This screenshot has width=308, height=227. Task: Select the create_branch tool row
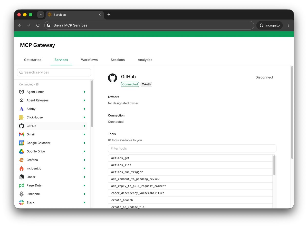(190, 200)
